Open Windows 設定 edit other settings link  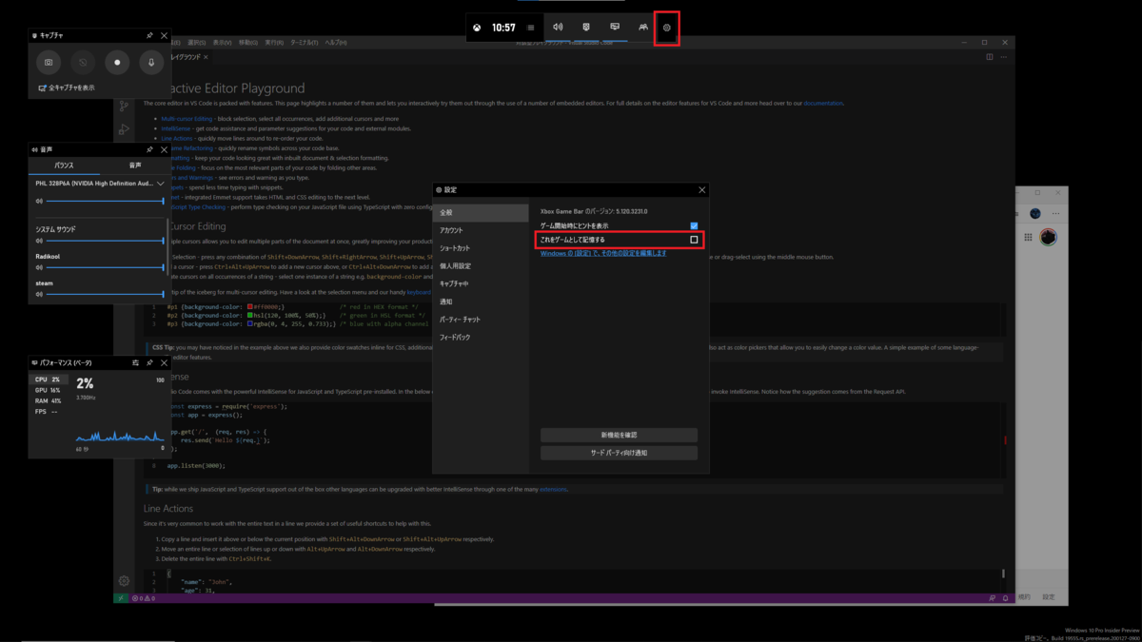coord(603,254)
